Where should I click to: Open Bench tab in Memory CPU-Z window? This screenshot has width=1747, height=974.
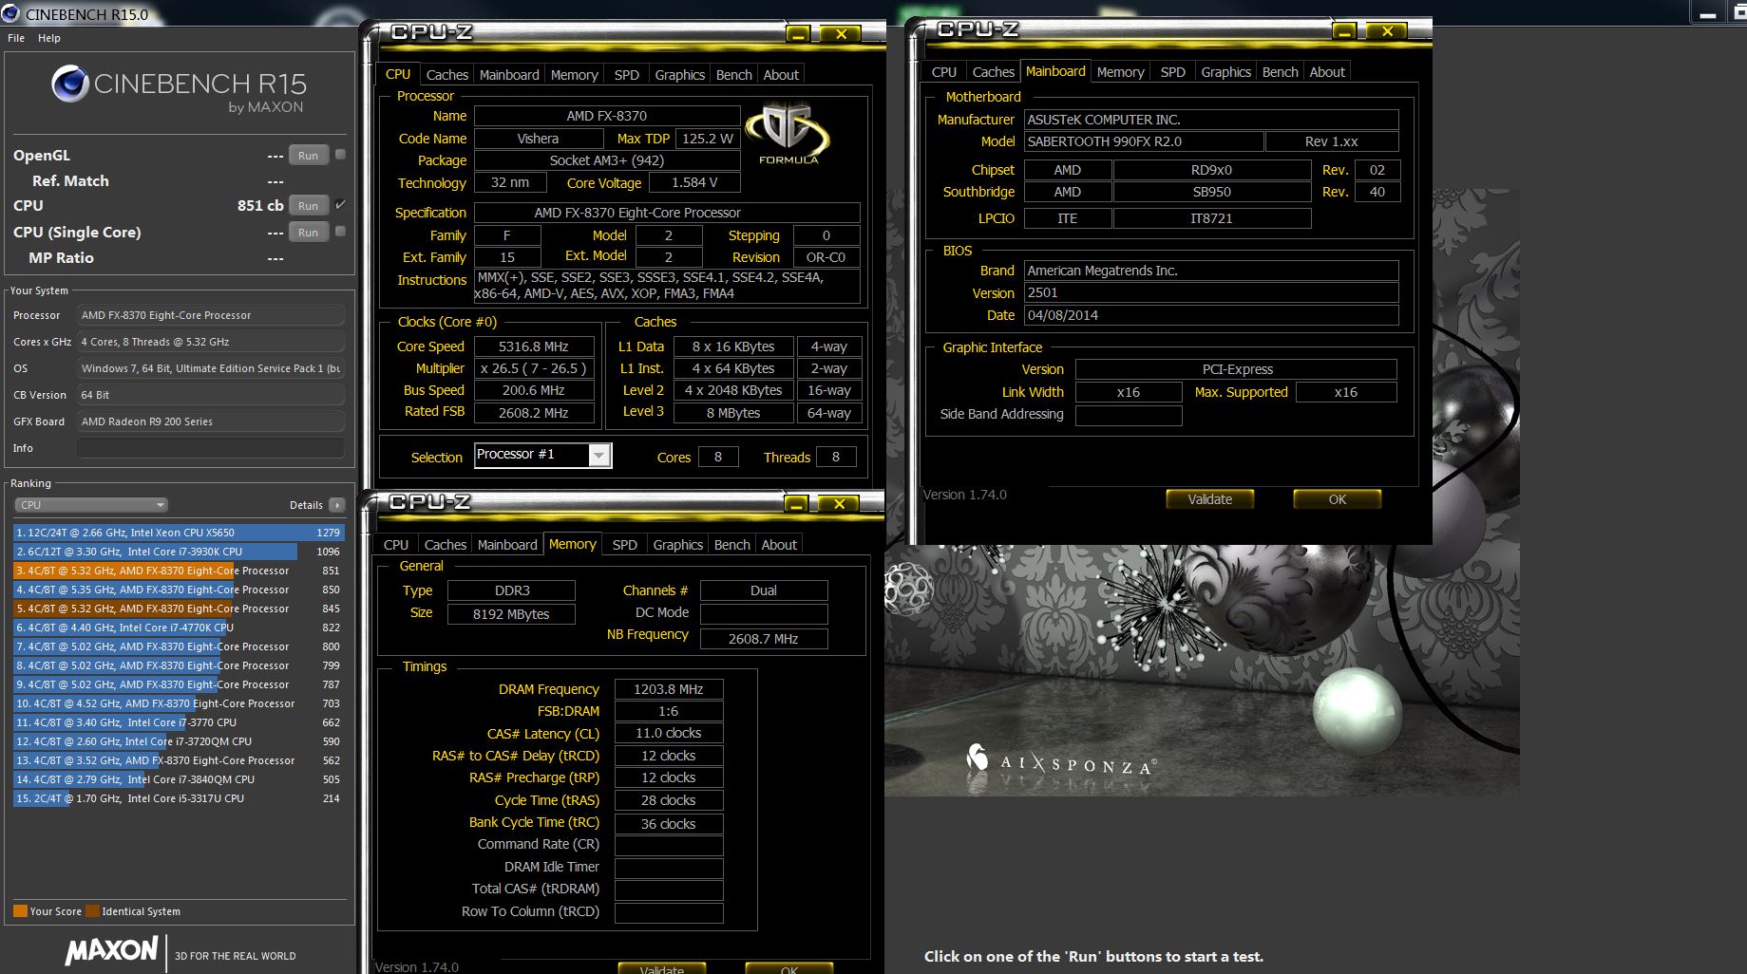point(731,545)
